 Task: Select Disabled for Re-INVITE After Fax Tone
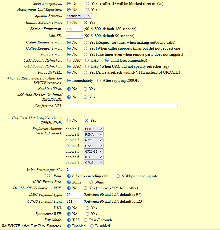(x=92, y=226)
